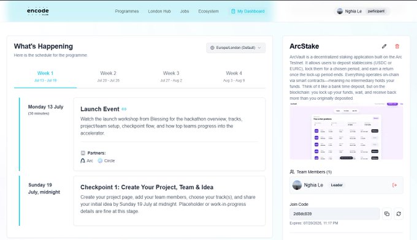The height and width of the screenshot is (240, 417).
Task: Leave team via the red exit icon
Action: pos(394,185)
